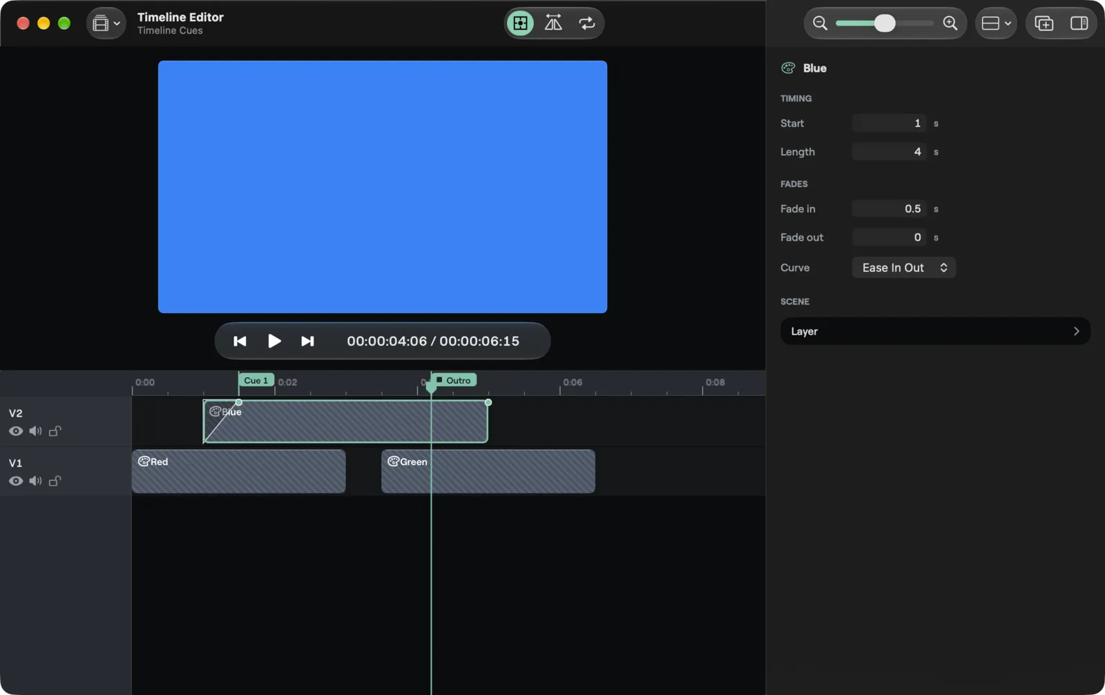Mute track V2 speaker icon
The height and width of the screenshot is (695, 1105).
[35, 431]
